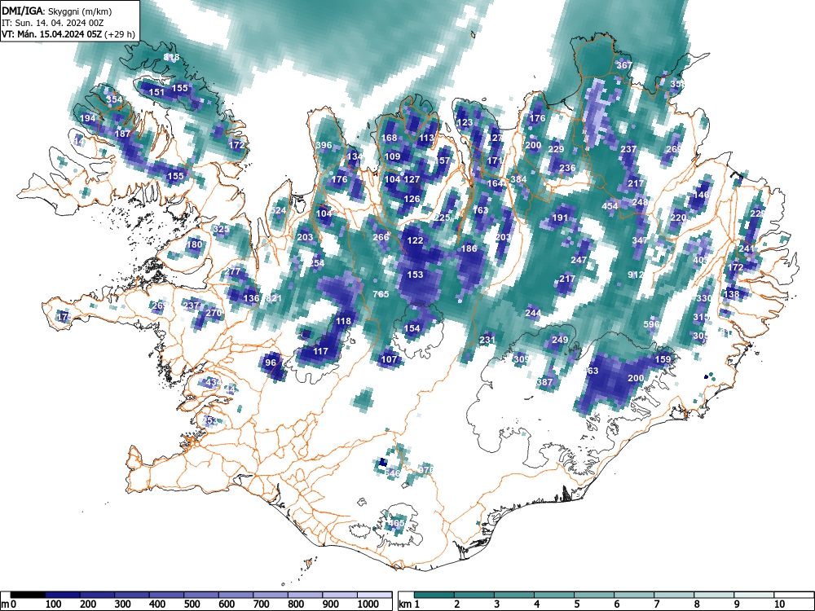The height and width of the screenshot is (611, 815).
Task: Select black swatch between 0 and 100 m
Action: click(28, 595)
